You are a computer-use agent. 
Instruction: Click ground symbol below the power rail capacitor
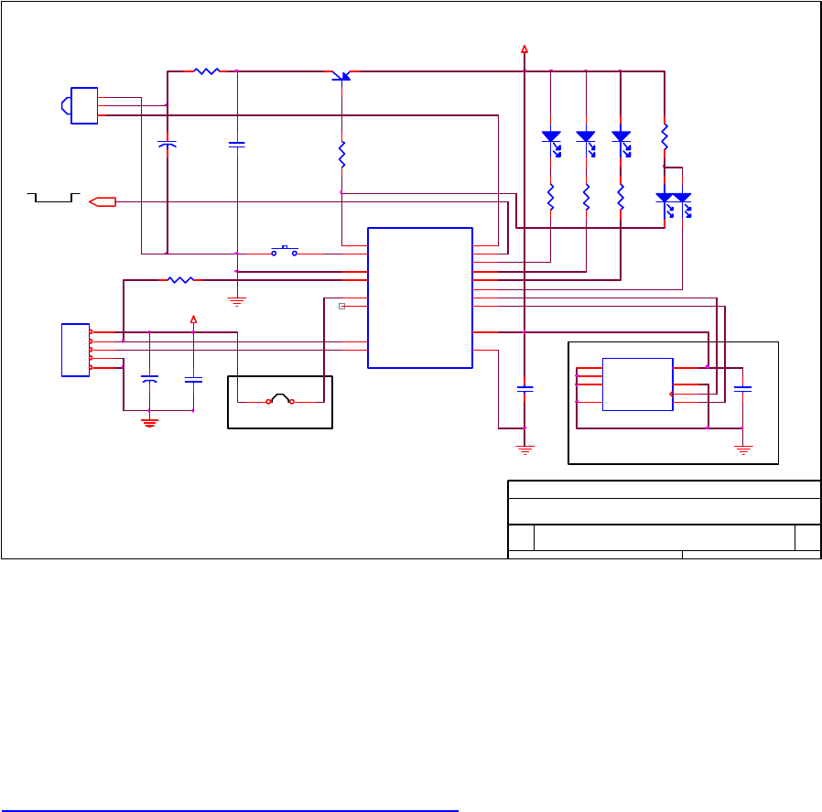[x=525, y=449]
